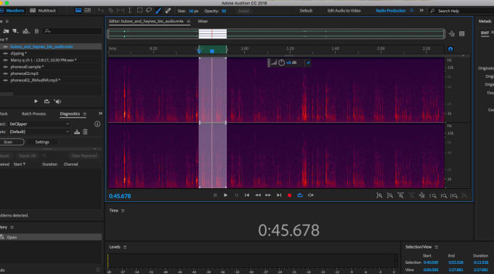Select the Lasso Selection tool

pos(149,10)
